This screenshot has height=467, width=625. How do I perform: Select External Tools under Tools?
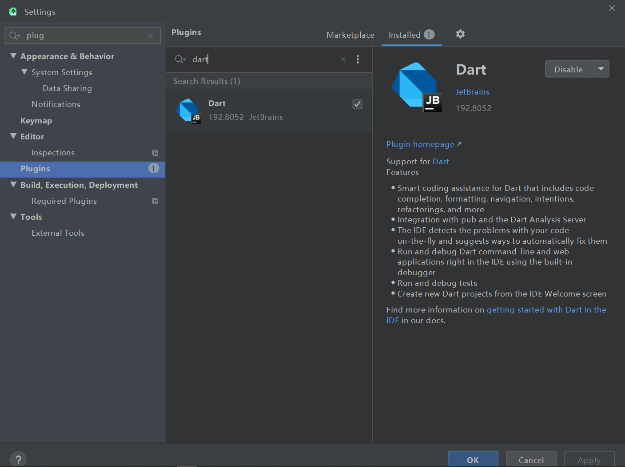click(58, 233)
